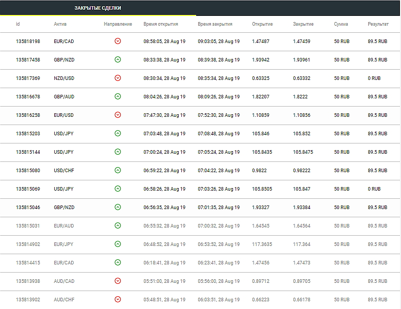Viewport: 401px width, 309px height.
Task: Click the Время открытия column header
Action: click(161, 24)
